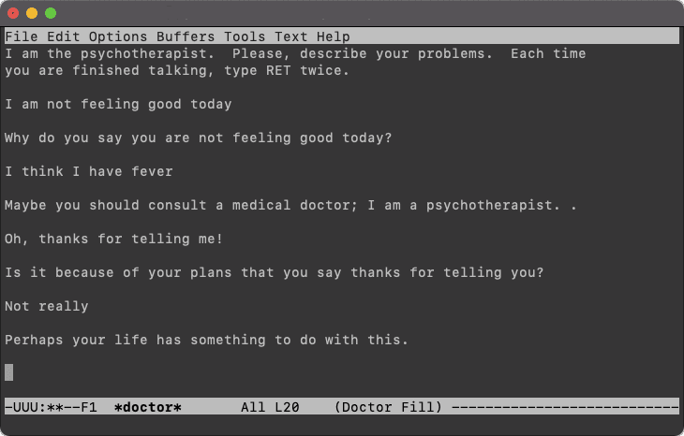Open the Options menu
This screenshot has height=436, width=684.
click(x=118, y=36)
